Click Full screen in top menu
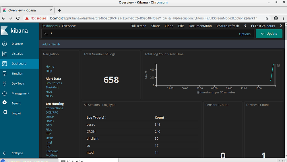The width and height of the screenshot is (287, 162). 138,26
